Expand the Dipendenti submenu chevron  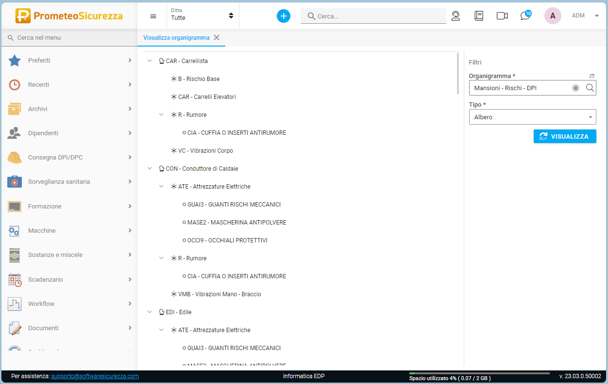click(130, 133)
